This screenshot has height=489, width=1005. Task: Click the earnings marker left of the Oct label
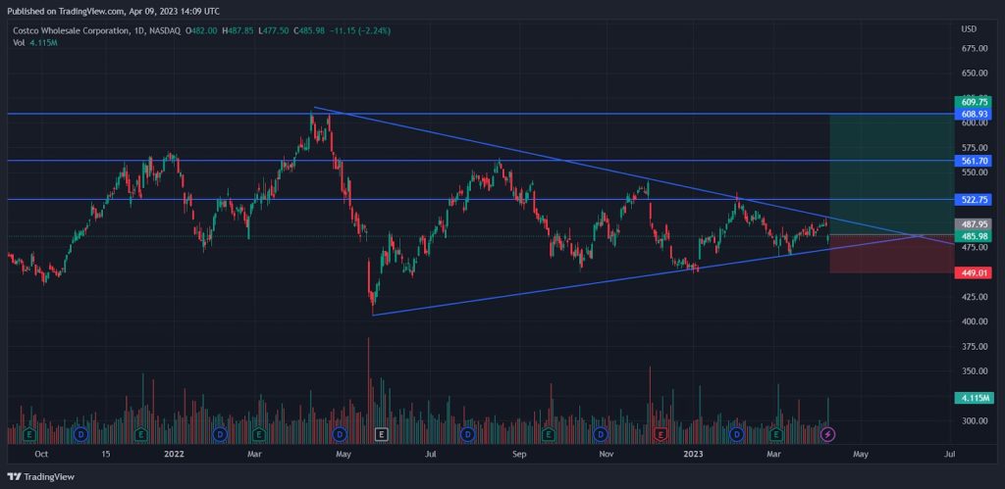[x=28, y=434]
